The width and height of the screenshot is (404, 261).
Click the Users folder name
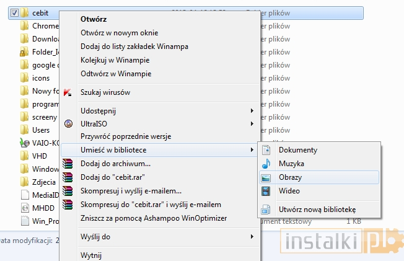41,130
